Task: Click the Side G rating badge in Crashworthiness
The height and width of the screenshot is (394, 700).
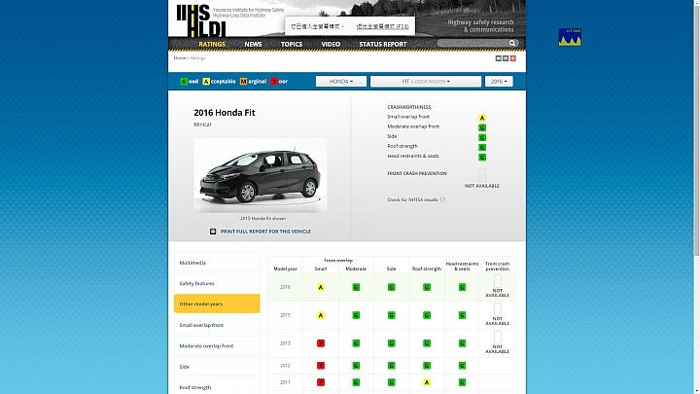Action: click(482, 137)
